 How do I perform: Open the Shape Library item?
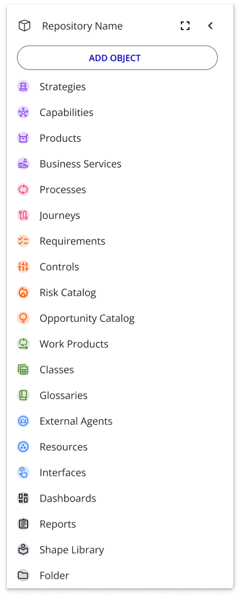coord(117,550)
